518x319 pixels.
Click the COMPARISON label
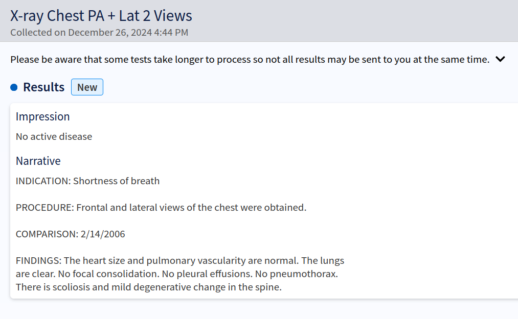point(47,234)
